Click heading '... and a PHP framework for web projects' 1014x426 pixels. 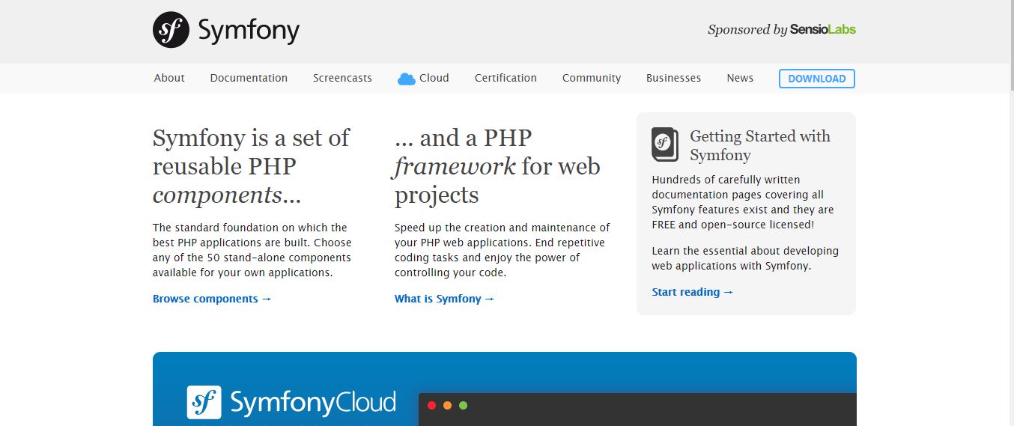coord(497,166)
